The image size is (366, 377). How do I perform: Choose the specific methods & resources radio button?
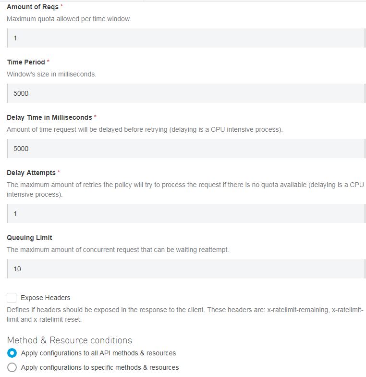click(12, 367)
